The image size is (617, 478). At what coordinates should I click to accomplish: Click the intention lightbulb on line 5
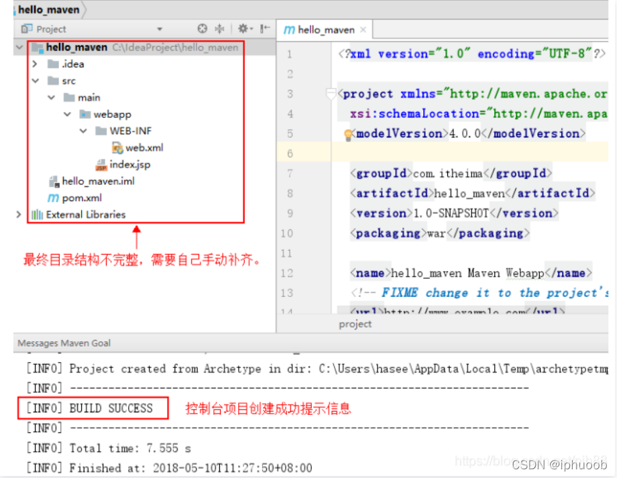(348, 135)
